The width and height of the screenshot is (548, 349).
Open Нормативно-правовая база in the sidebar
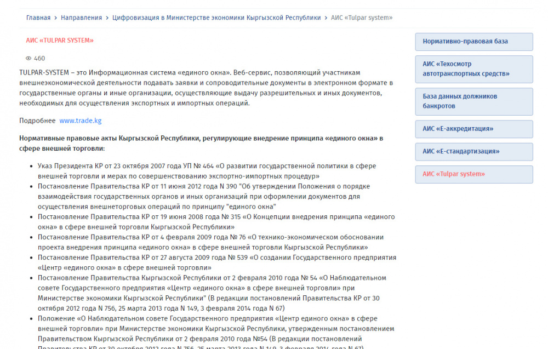473,42
